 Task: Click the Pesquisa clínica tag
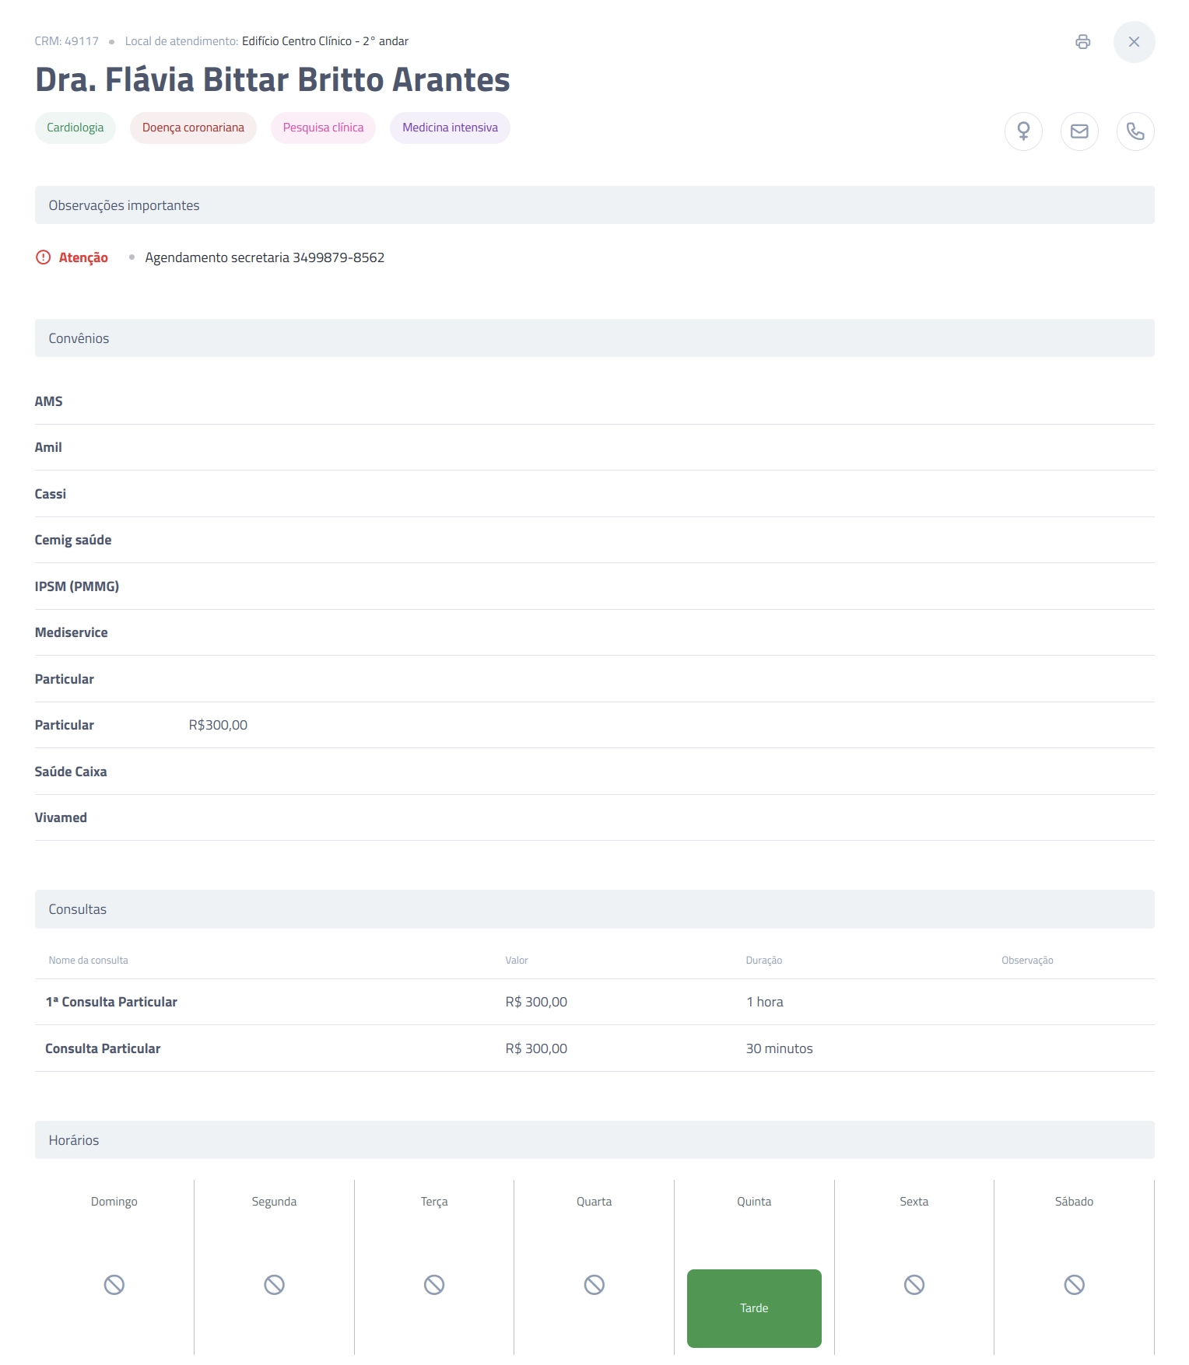(x=323, y=128)
